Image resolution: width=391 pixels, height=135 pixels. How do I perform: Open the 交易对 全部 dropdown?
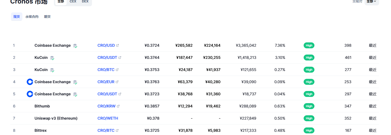pos(372,2)
